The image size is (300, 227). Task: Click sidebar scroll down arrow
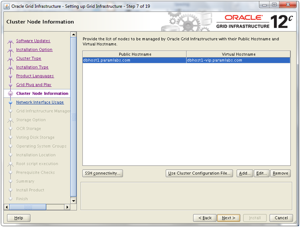[73, 201]
